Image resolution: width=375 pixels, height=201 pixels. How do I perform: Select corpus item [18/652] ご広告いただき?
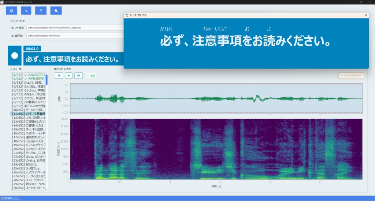[x=28, y=141]
